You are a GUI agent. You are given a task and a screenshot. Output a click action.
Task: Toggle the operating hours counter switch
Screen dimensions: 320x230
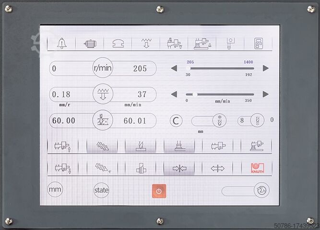click(x=245, y=190)
